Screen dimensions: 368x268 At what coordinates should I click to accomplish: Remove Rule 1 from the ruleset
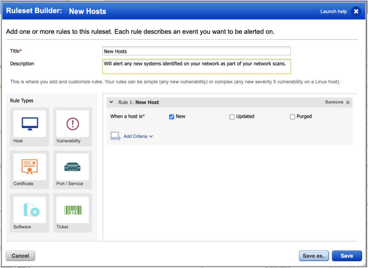tap(337, 102)
